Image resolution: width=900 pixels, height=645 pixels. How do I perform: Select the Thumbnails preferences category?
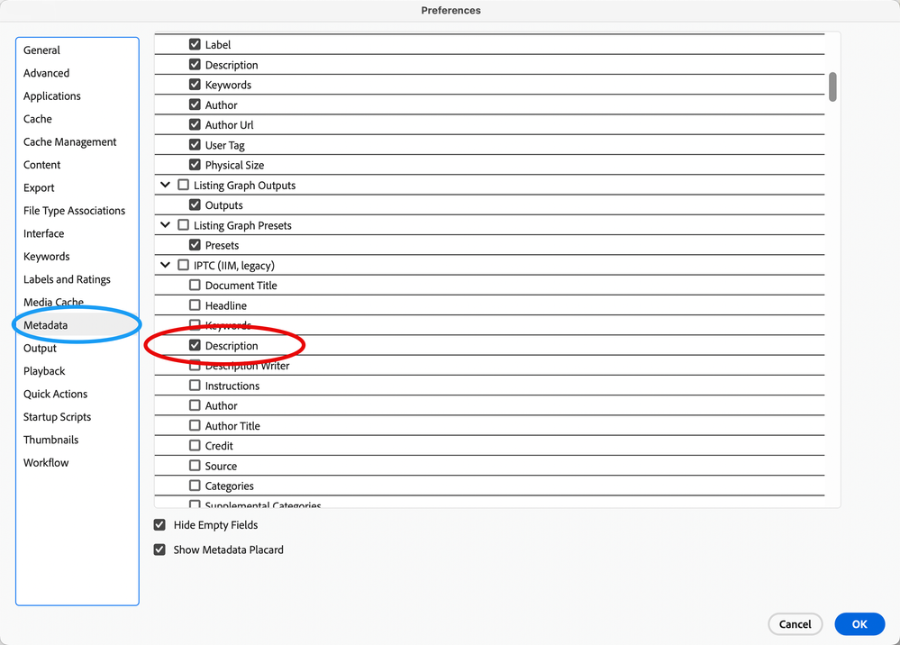click(x=50, y=440)
